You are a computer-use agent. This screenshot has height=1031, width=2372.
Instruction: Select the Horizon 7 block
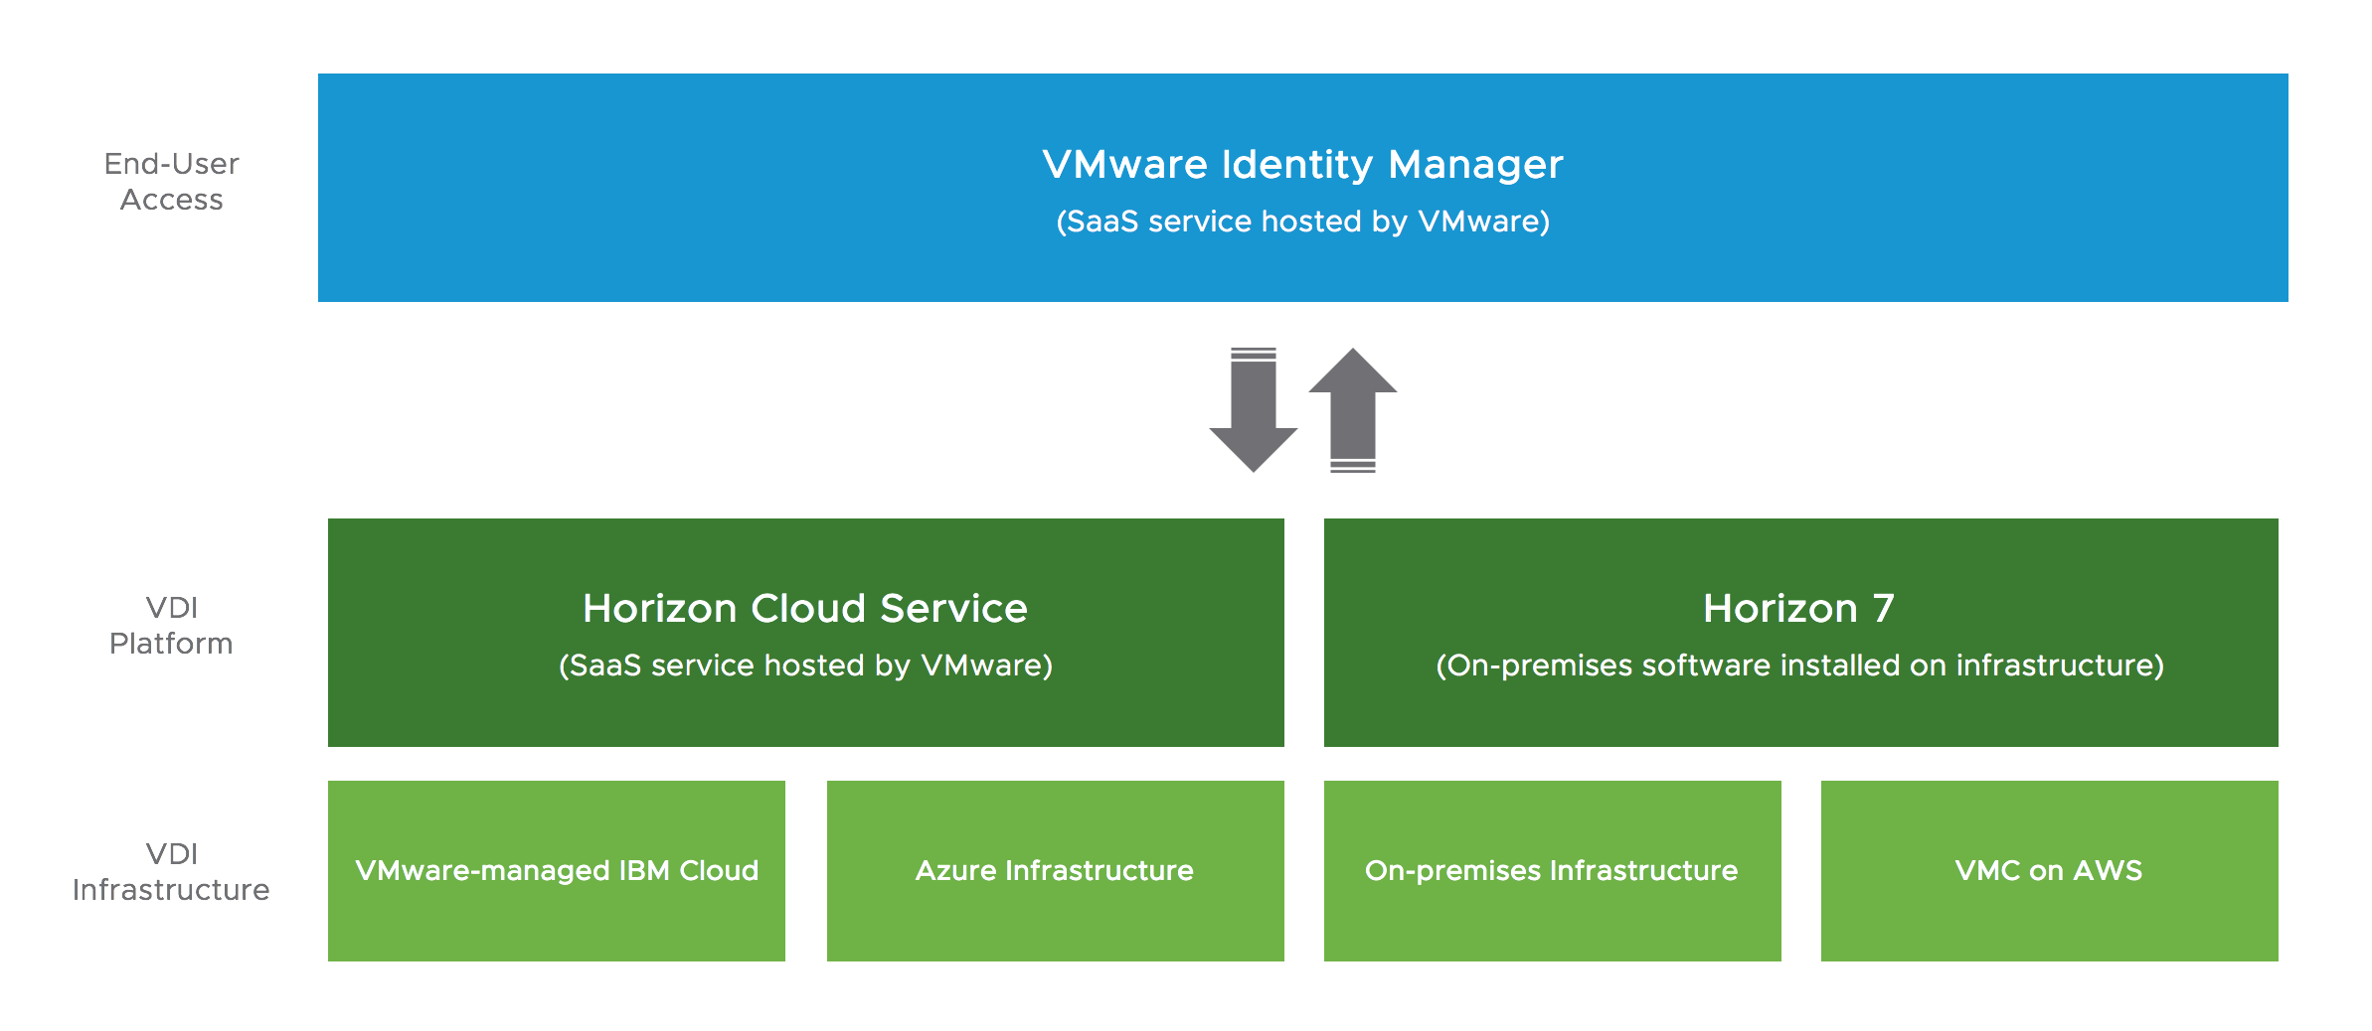(x=1800, y=633)
